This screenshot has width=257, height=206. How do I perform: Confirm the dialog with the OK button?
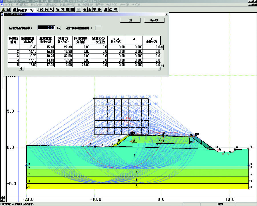click(x=130, y=20)
